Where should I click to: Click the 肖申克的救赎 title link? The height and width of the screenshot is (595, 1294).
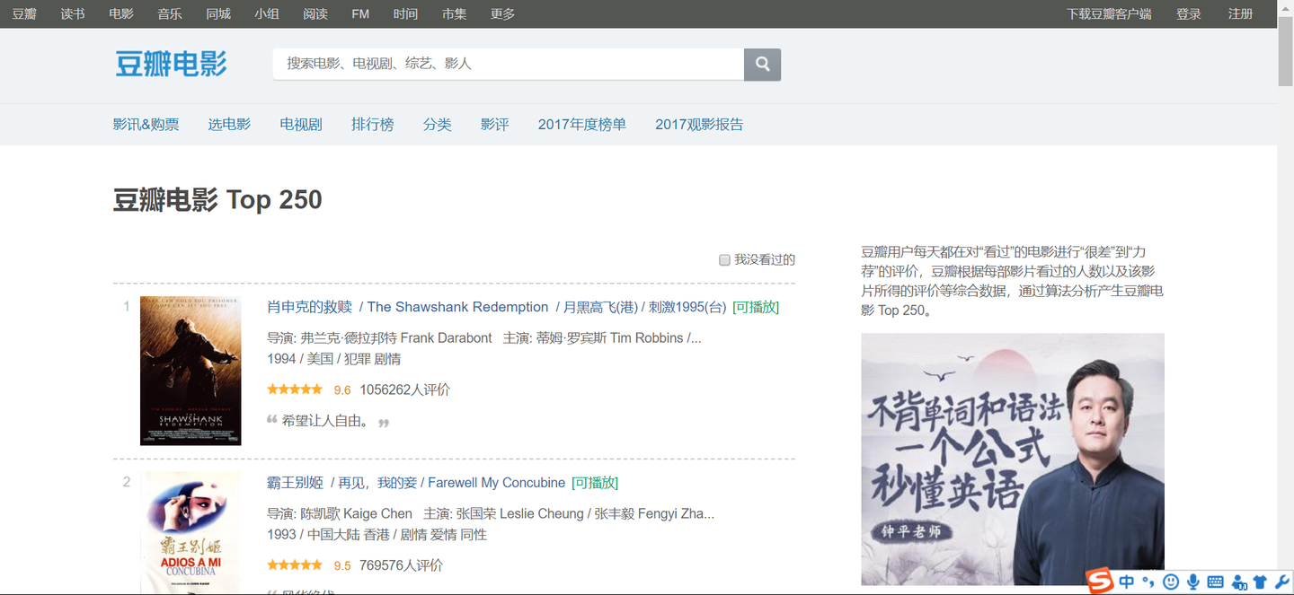click(310, 307)
